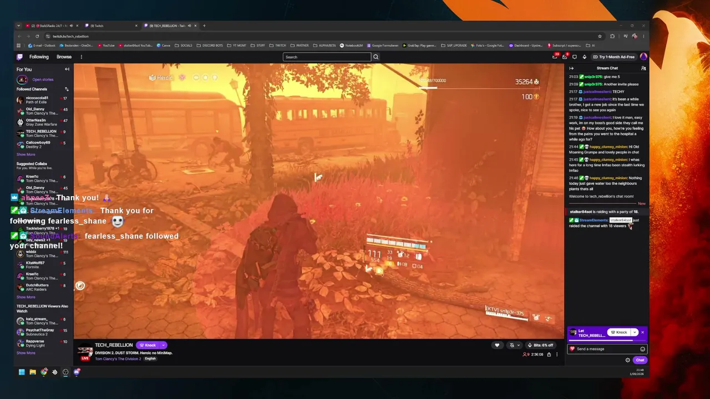Collapse the Stream Chat panel

pyautogui.click(x=571, y=68)
